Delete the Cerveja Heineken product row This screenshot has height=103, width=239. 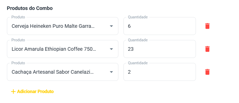207,26
